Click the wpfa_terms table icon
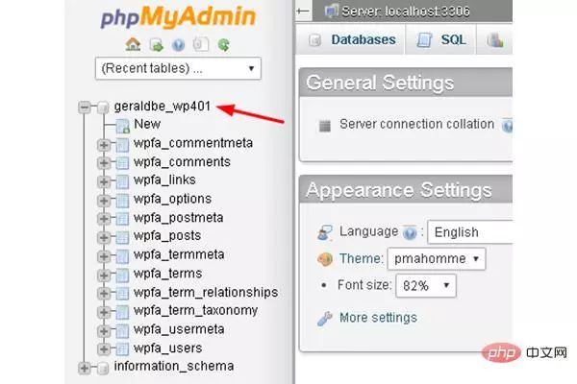Screen dimensions: 577x384 coord(122,275)
